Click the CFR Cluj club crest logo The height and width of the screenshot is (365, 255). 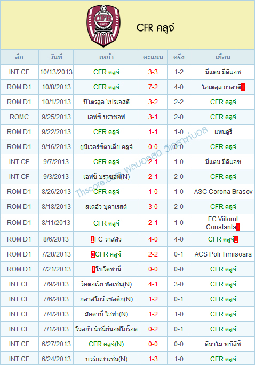tap(103, 26)
